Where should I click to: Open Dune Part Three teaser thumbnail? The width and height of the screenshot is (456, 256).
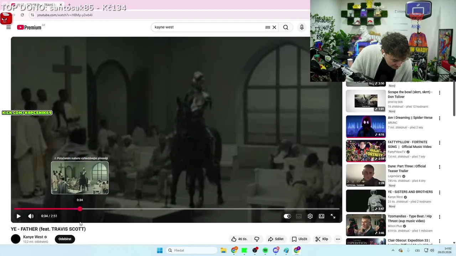pos(366,175)
